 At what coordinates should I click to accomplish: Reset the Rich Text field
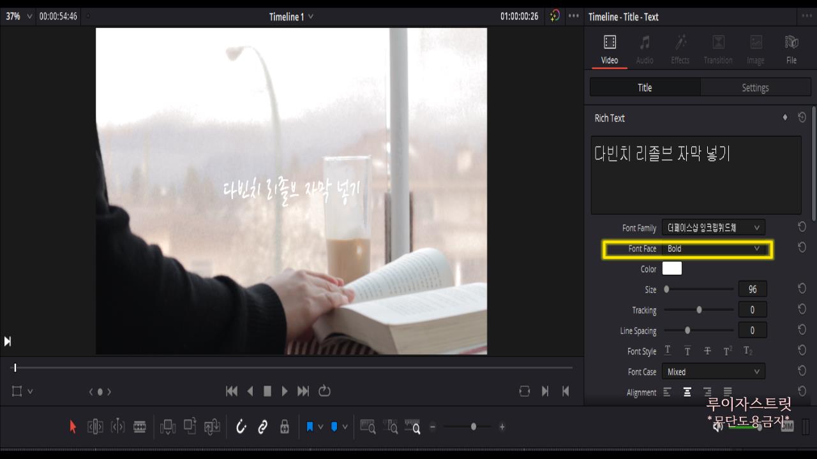tap(802, 117)
